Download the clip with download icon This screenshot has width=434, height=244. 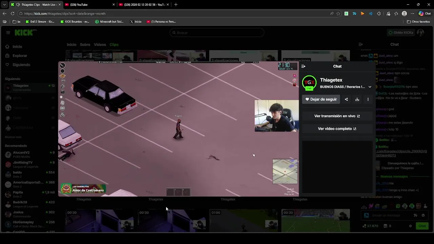pyautogui.click(x=357, y=99)
